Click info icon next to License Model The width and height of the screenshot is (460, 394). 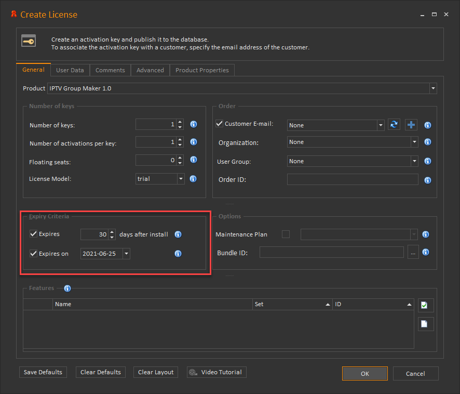point(193,179)
